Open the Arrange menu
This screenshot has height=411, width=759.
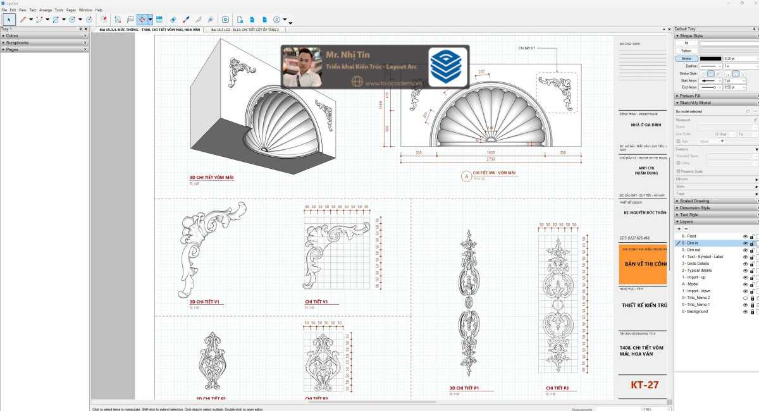(46, 10)
